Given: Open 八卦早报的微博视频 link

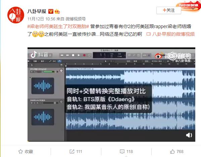Looking at the screenshot, I should click(170, 34).
